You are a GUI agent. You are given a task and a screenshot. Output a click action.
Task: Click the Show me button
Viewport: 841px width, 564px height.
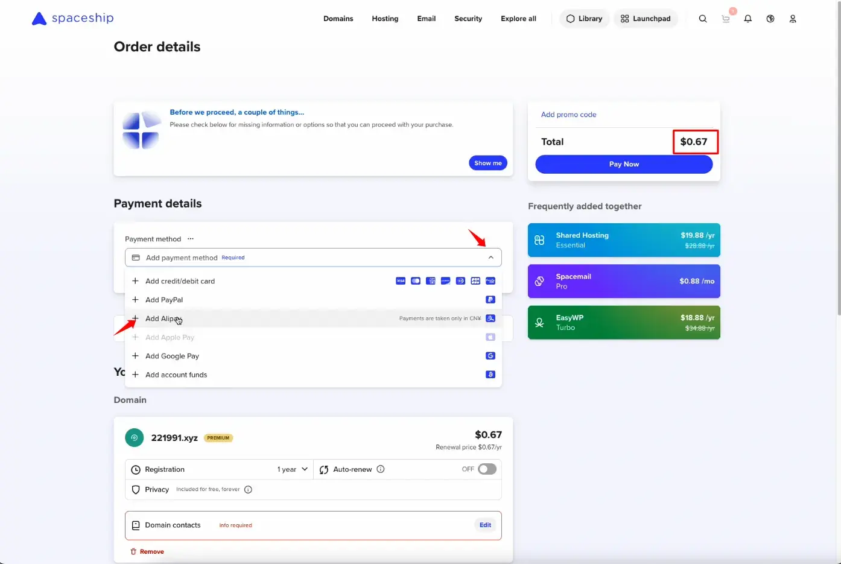(x=488, y=163)
